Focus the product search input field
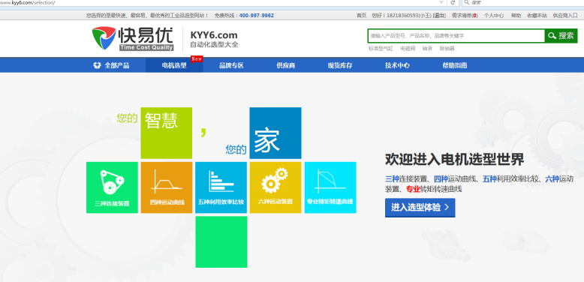The height and width of the screenshot is (282, 584). coord(456,36)
